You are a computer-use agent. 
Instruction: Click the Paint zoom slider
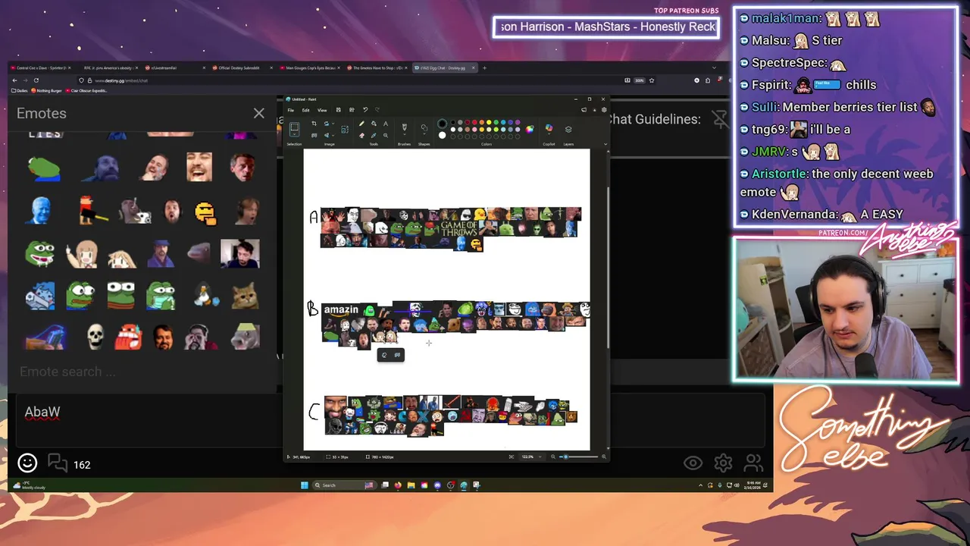click(578, 457)
